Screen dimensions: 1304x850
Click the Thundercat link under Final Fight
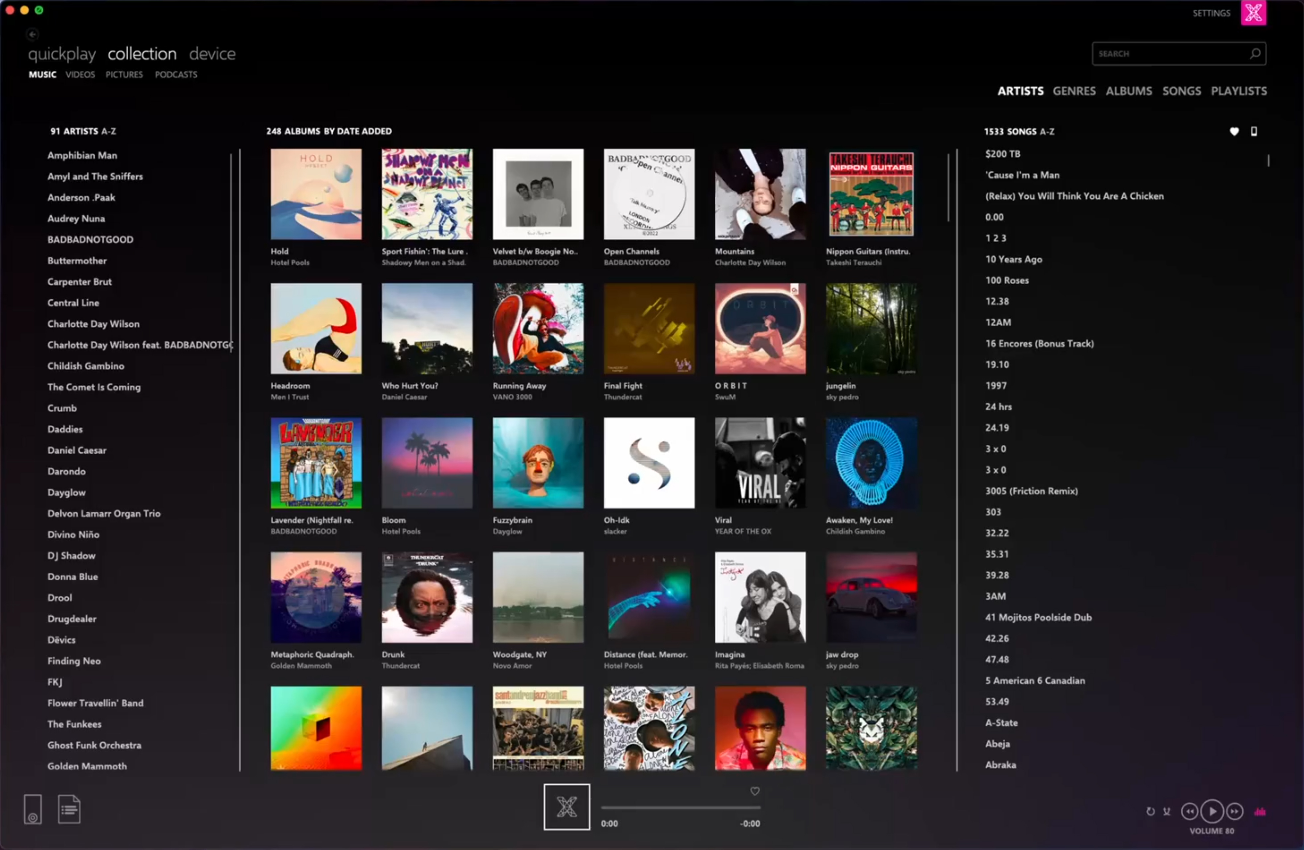[x=622, y=397]
